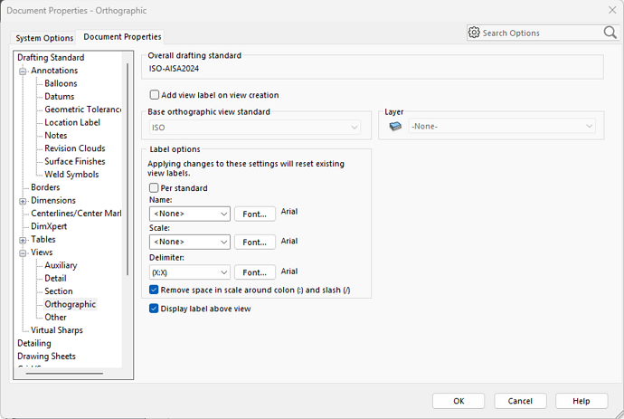Viewport: 624px width, 419px height.
Task: Disable Remove space in scale around colon
Action: click(x=155, y=290)
